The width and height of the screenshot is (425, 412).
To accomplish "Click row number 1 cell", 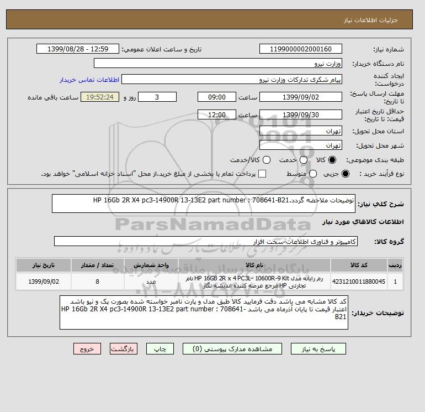I will (x=395, y=281).
